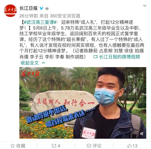The width and height of the screenshot is (151, 149).
Task: Open the 长江日报 profile avatar
Action: (x=10, y=11)
